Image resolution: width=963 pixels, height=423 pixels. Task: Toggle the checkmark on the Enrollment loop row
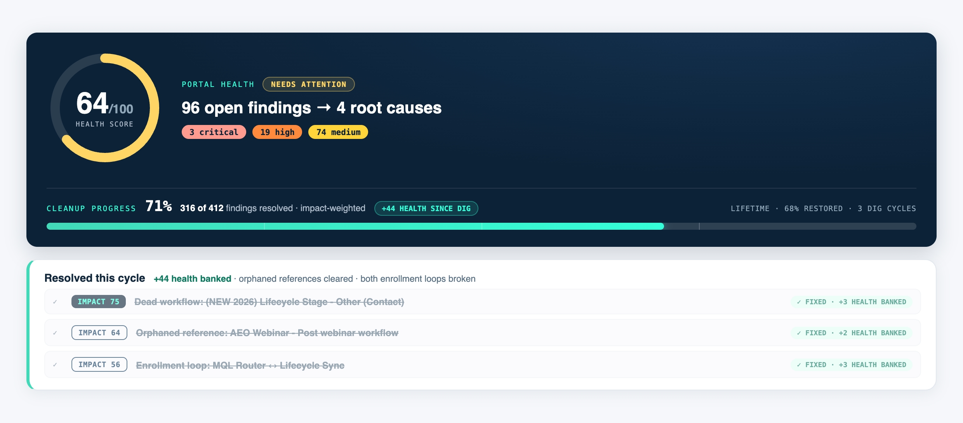point(55,365)
